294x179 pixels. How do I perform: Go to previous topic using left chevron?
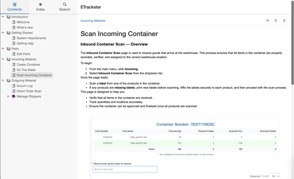click(x=276, y=20)
